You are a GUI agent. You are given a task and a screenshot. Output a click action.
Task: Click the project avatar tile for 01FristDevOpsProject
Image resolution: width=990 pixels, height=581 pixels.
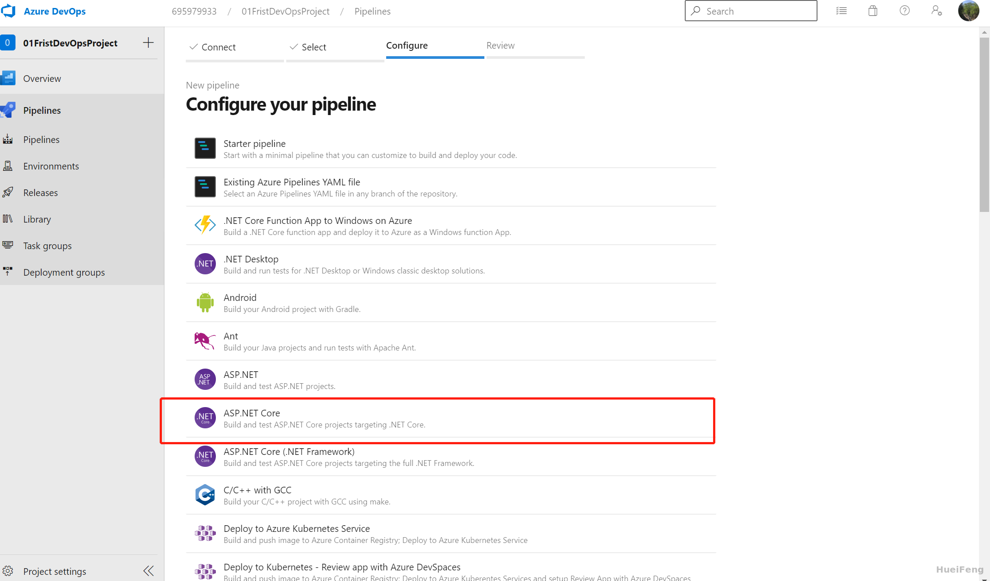[x=8, y=43]
